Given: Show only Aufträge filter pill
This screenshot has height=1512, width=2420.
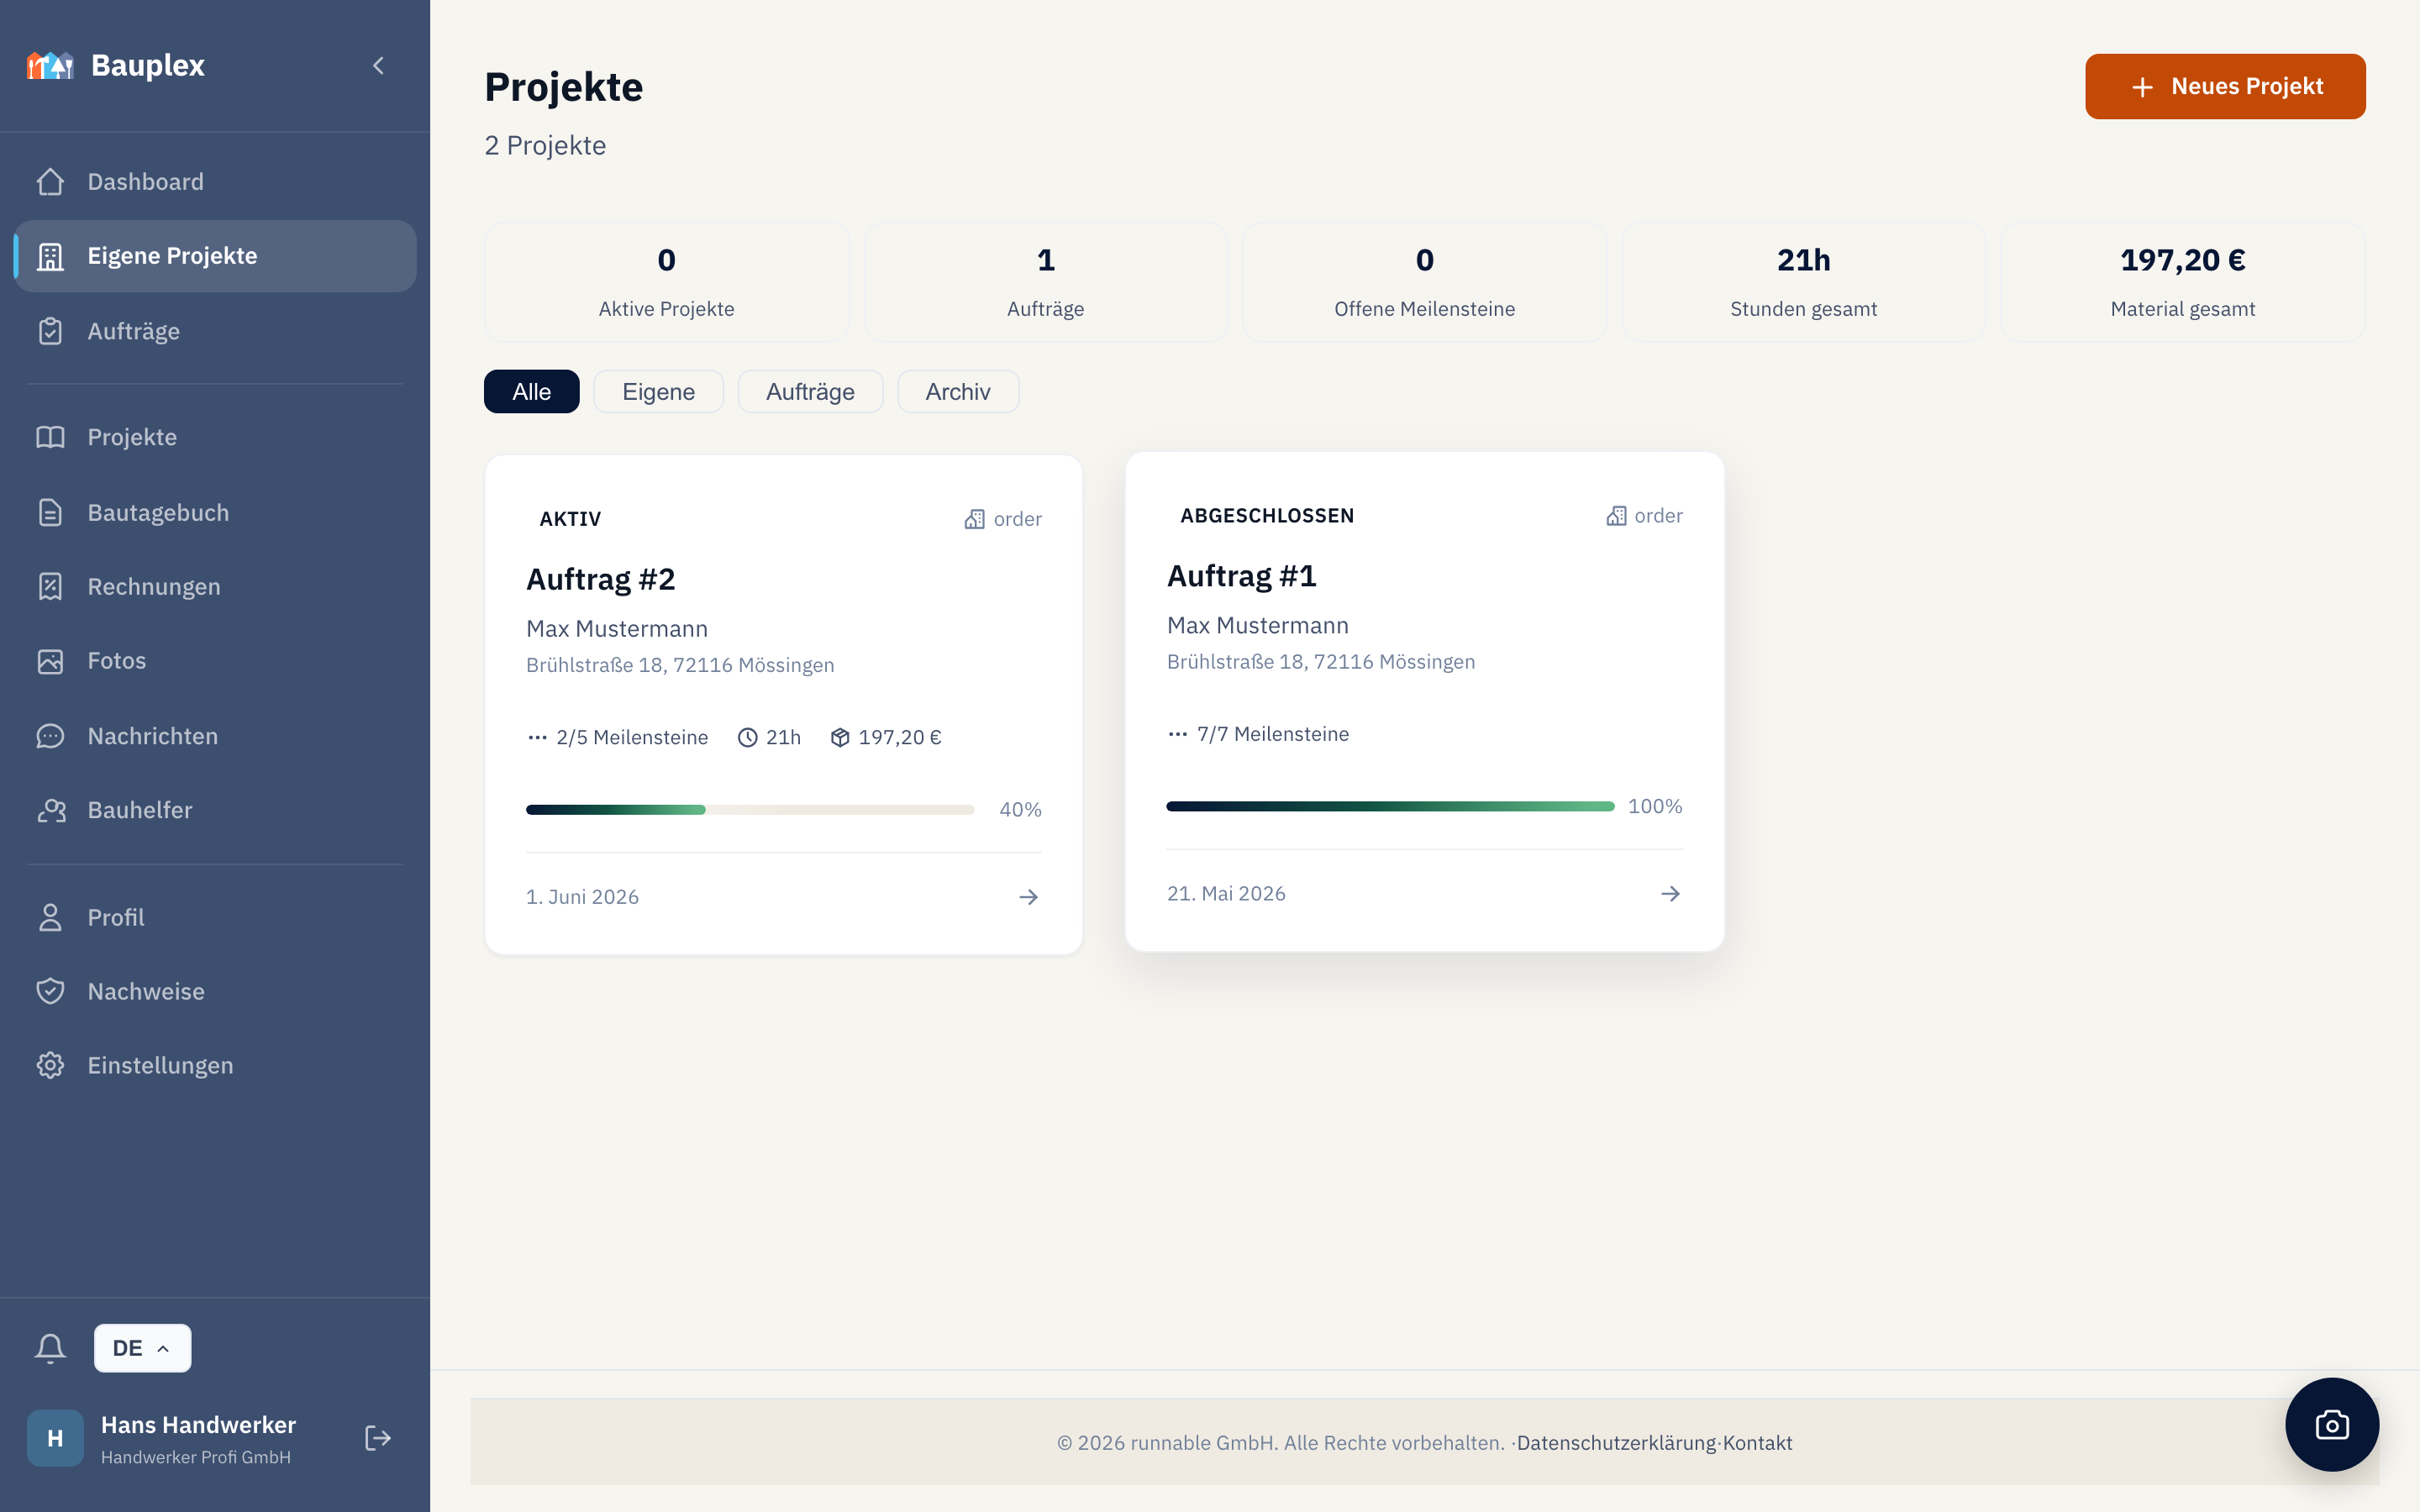Looking at the screenshot, I should click(810, 391).
